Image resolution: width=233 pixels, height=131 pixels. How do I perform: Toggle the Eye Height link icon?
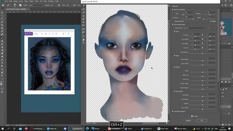pyautogui.click(x=202, y=39)
